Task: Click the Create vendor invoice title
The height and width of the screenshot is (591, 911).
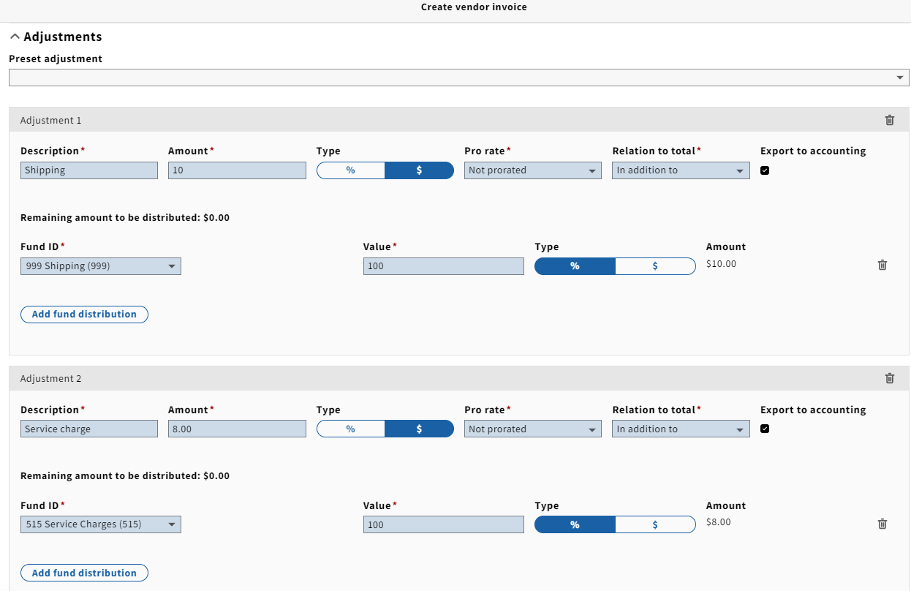Action: [x=474, y=7]
